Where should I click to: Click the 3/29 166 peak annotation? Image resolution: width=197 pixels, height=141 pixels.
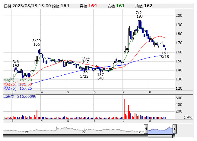[x=37, y=43]
